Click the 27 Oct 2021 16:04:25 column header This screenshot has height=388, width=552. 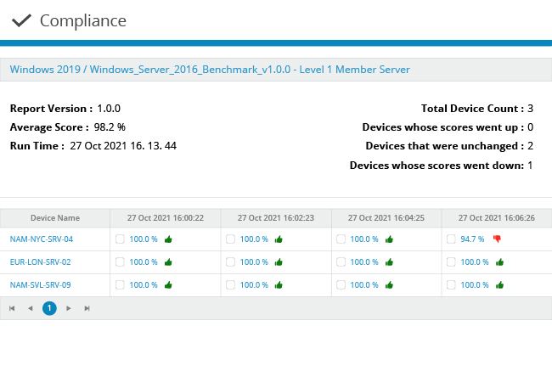tap(386, 218)
